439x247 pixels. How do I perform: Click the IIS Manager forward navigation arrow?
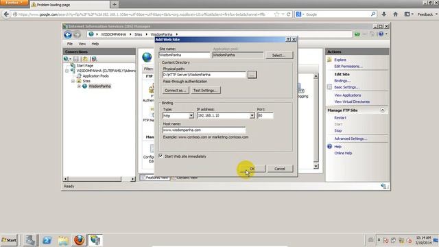coord(77,34)
